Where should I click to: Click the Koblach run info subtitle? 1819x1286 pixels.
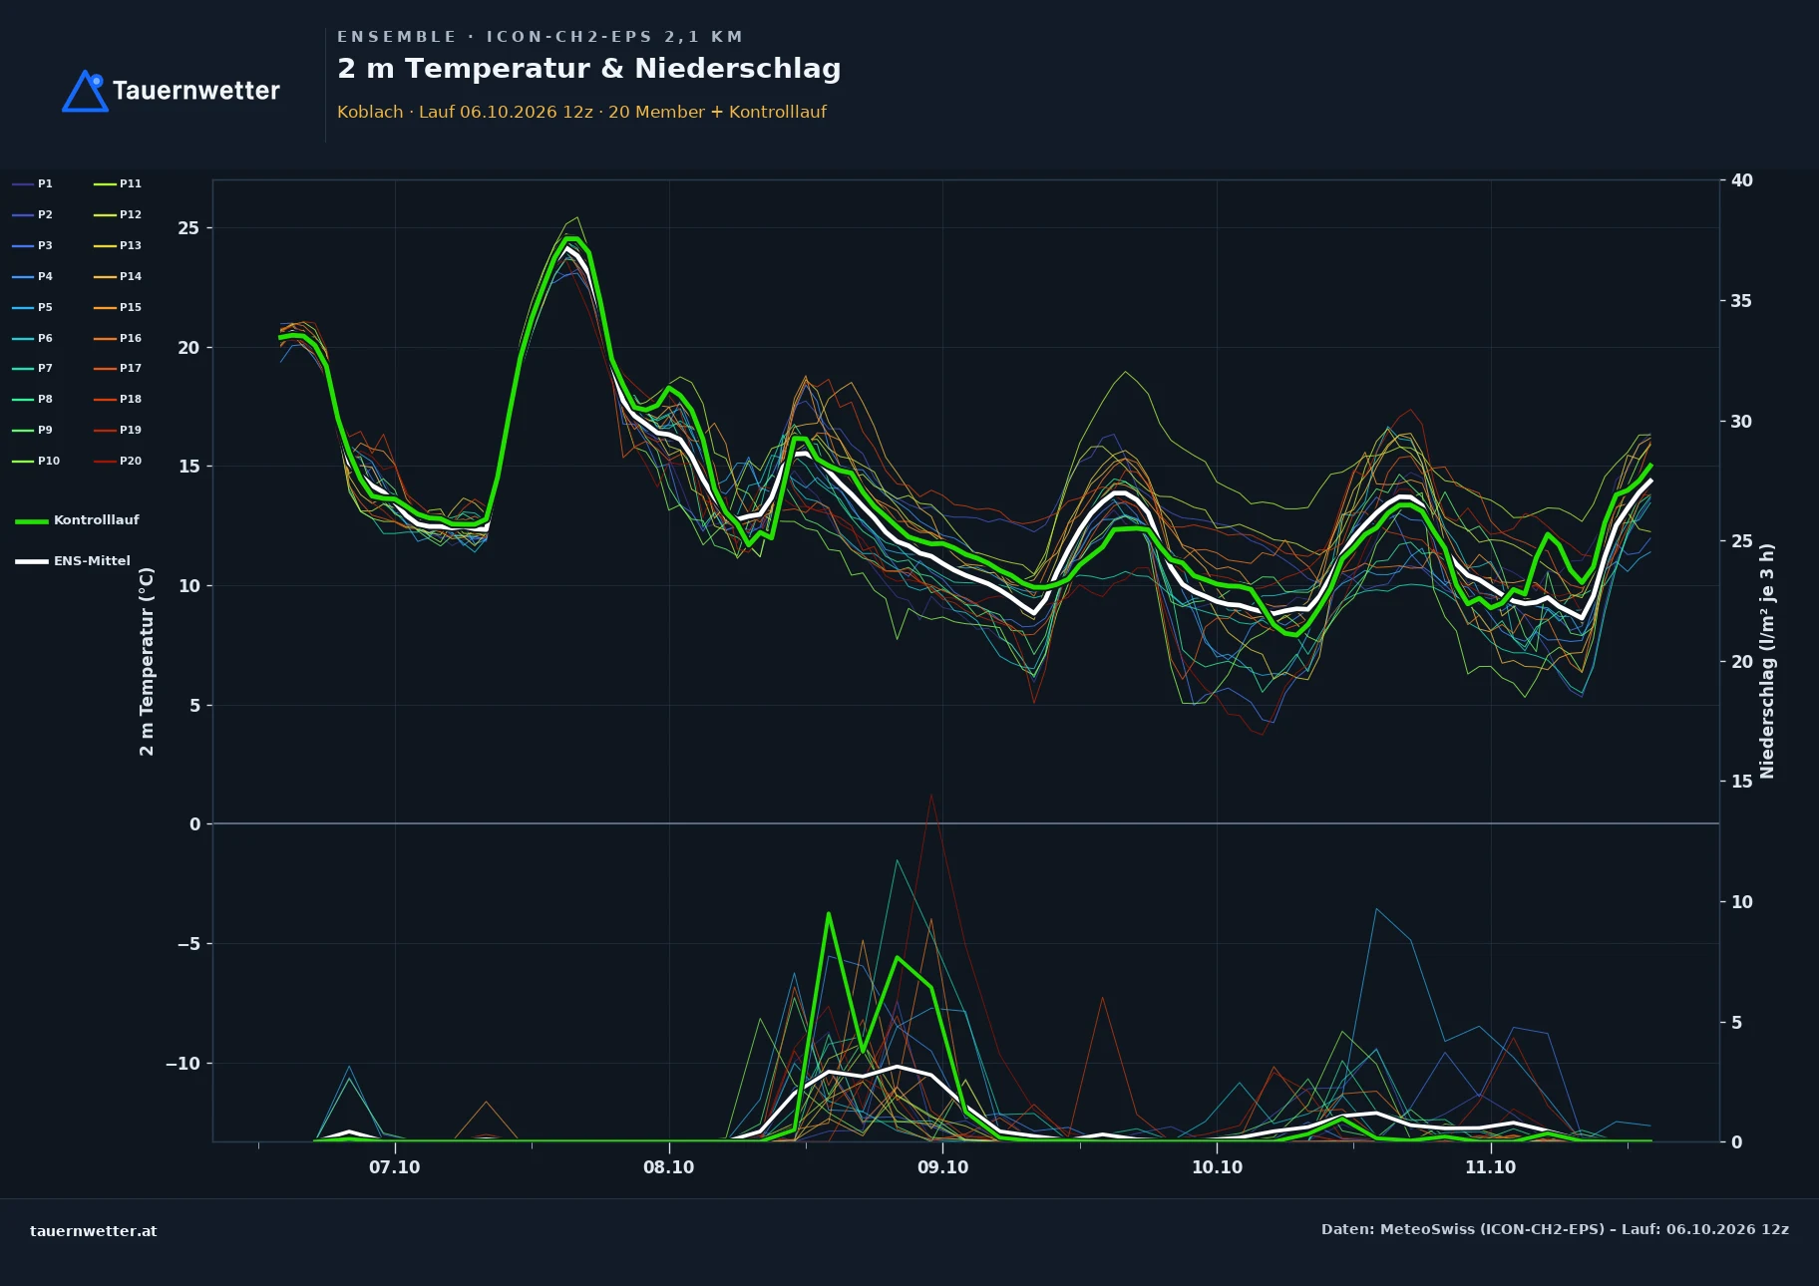coord(581,113)
